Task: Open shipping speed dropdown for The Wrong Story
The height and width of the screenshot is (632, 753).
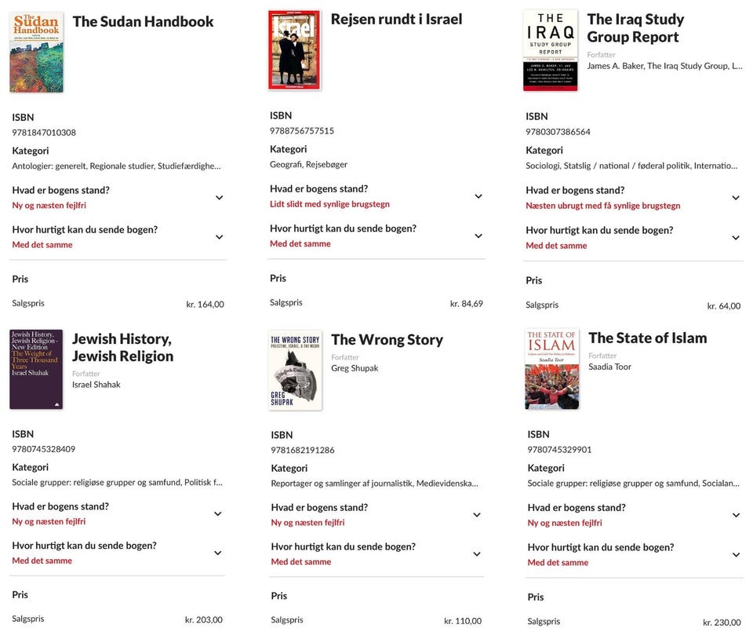Action: click(x=477, y=554)
